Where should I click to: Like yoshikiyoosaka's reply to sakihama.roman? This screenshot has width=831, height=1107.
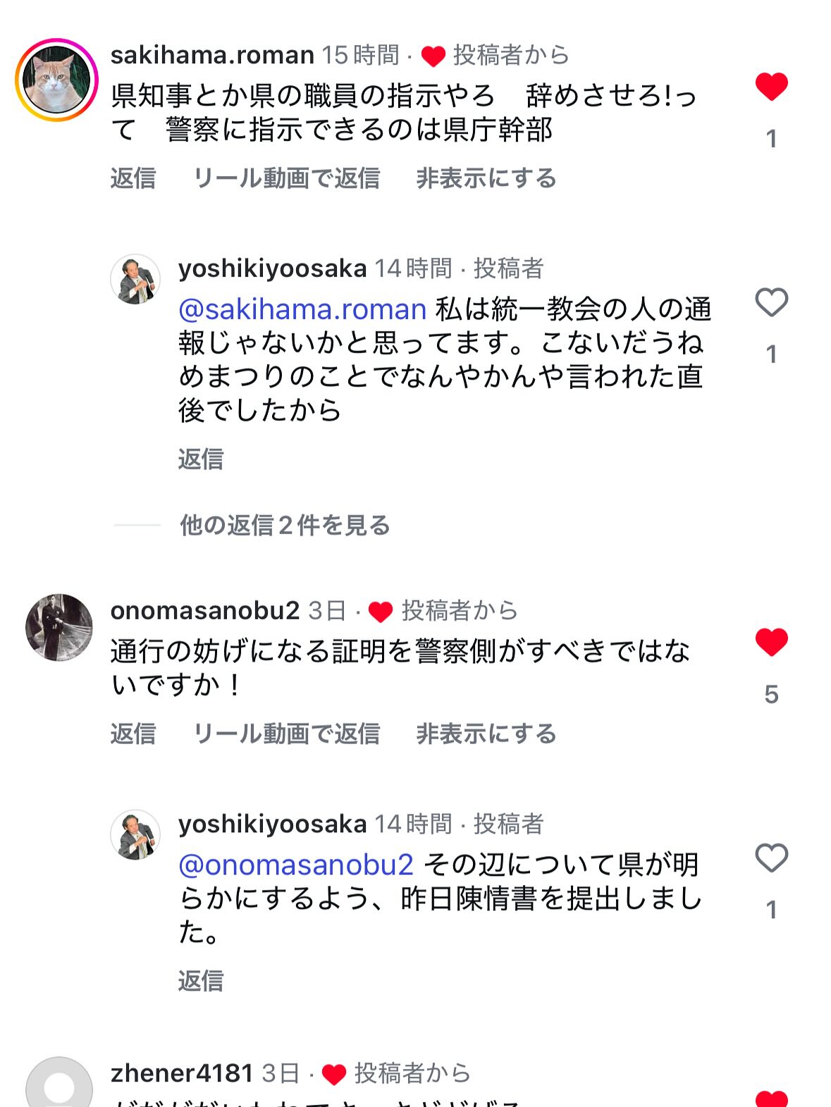point(771,303)
